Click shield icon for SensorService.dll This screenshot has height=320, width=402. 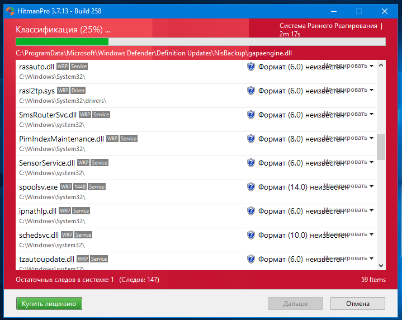[250, 163]
